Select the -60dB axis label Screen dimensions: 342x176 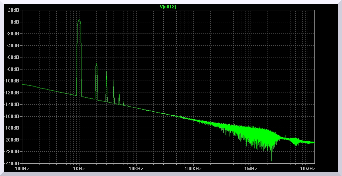[x=13, y=57]
